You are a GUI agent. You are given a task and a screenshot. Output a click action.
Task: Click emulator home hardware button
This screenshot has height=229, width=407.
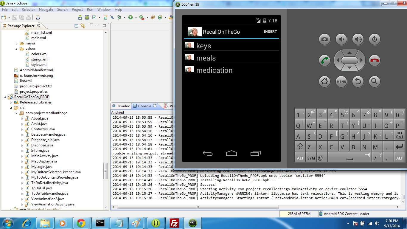point(324,81)
